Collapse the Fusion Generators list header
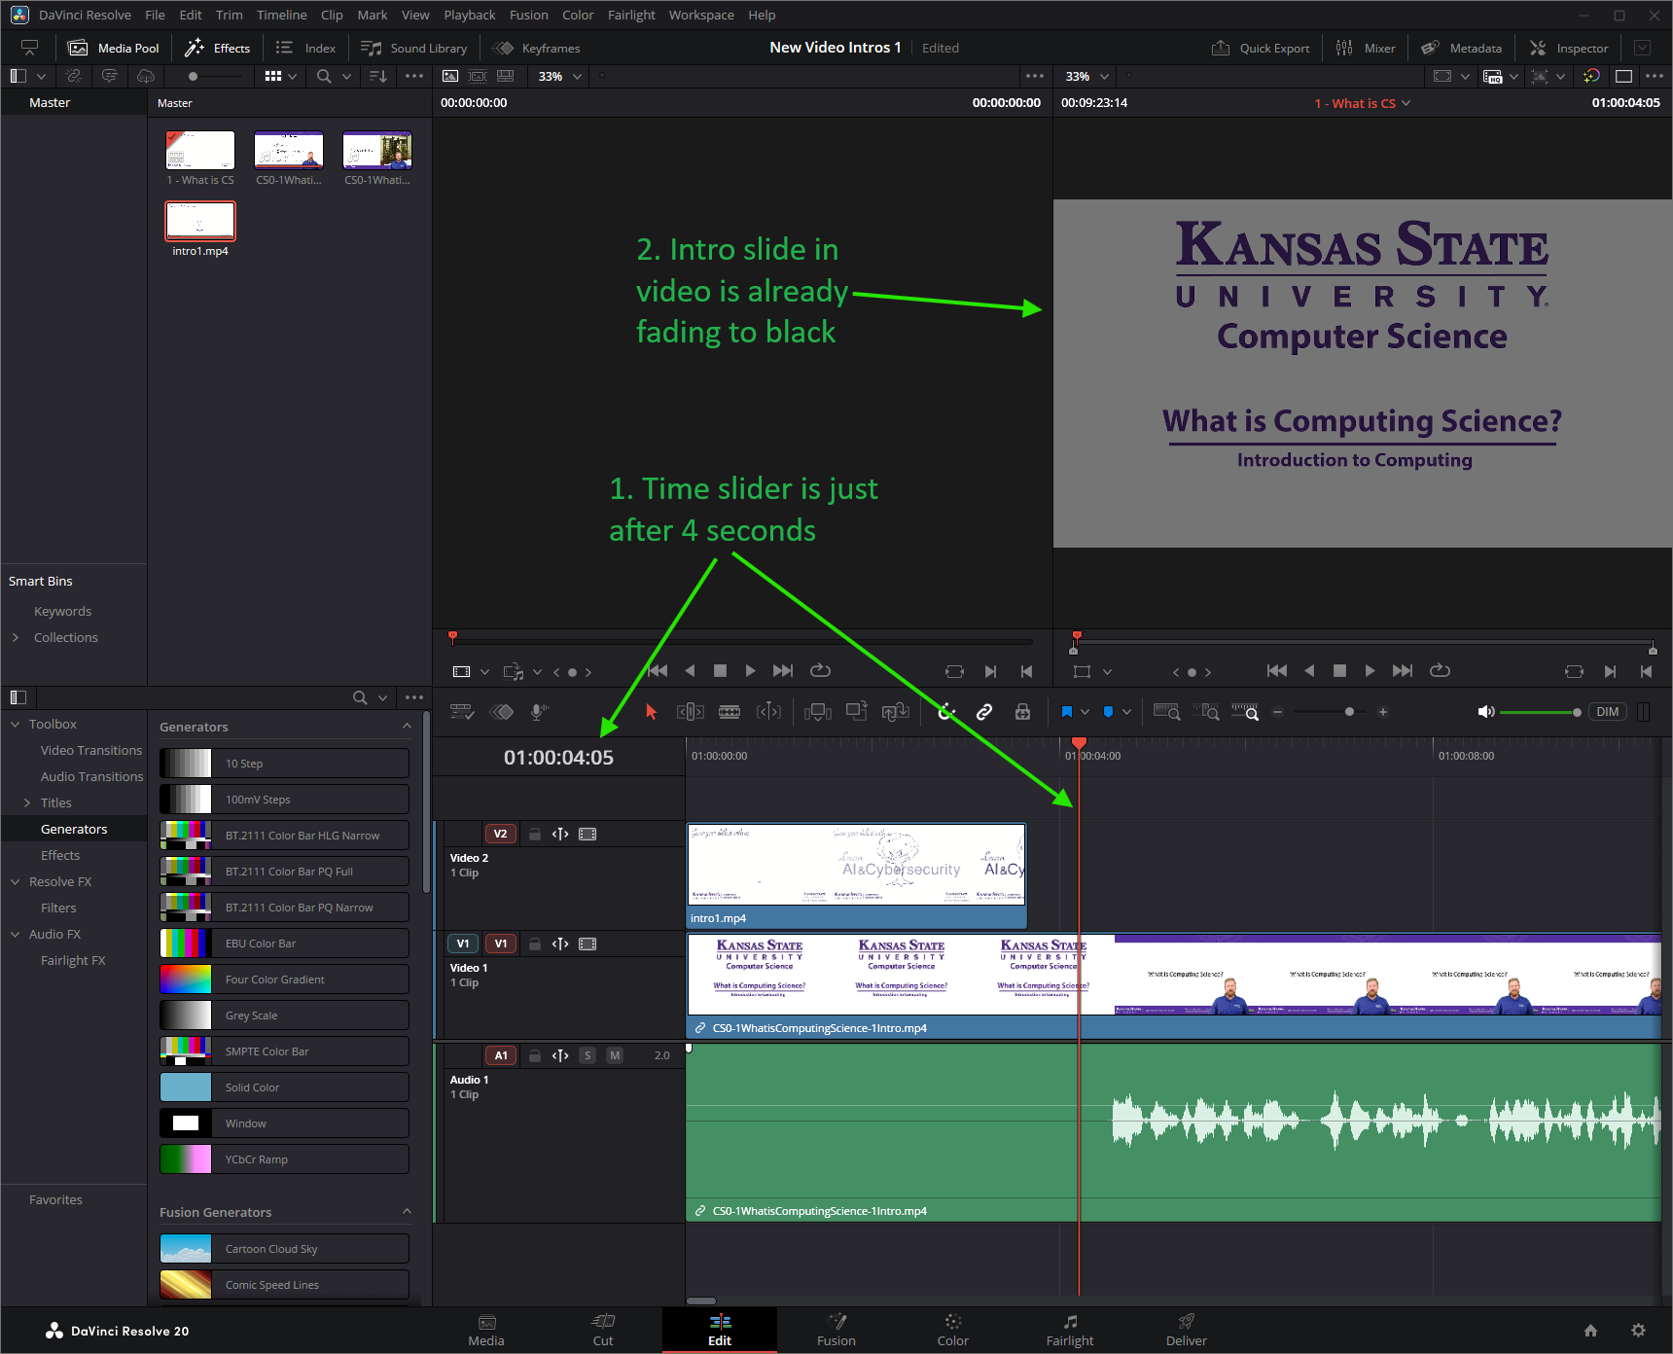The width and height of the screenshot is (1673, 1354). (x=407, y=1212)
